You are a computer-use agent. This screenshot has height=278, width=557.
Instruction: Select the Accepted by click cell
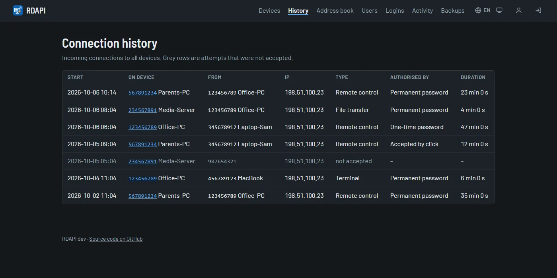point(414,144)
